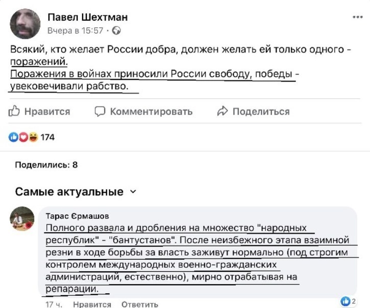Click the comment's 17 ч. timestamp
The height and width of the screenshot is (308, 370).
(54, 304)
